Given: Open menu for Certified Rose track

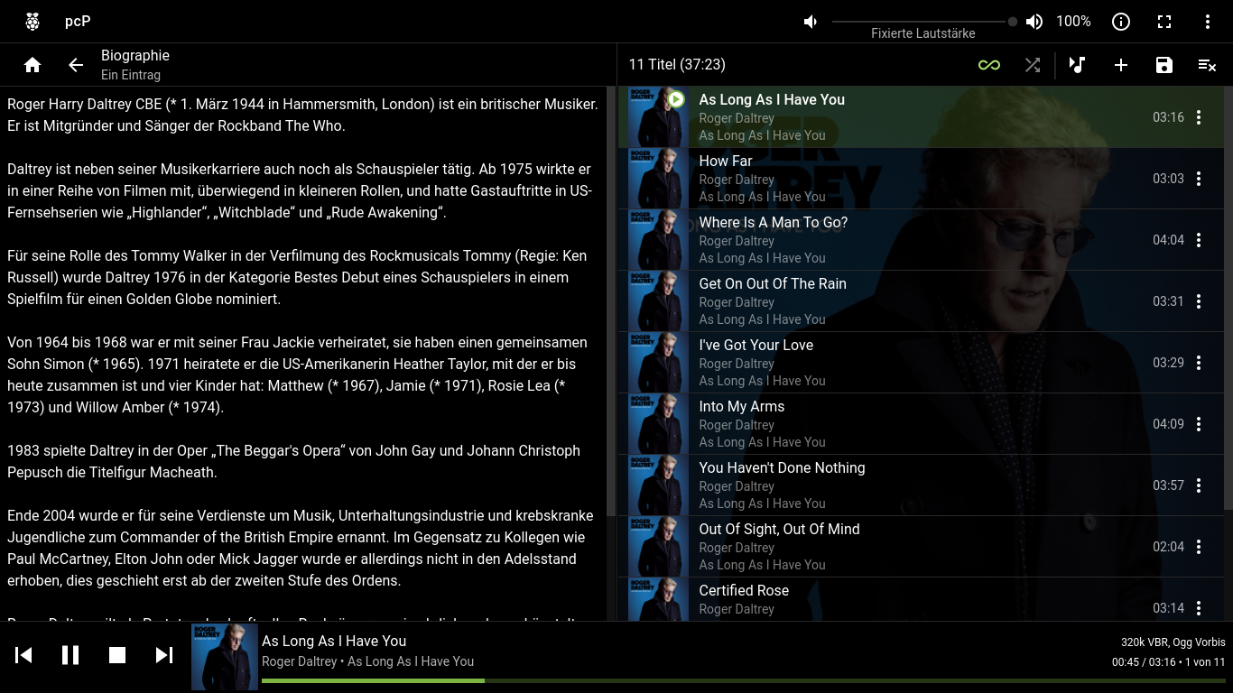Looking at the screenshot, I should point(1199,608).
